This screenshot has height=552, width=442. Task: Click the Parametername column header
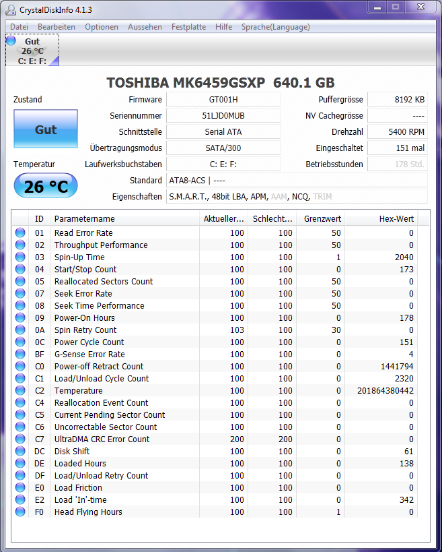coord(124,218)
